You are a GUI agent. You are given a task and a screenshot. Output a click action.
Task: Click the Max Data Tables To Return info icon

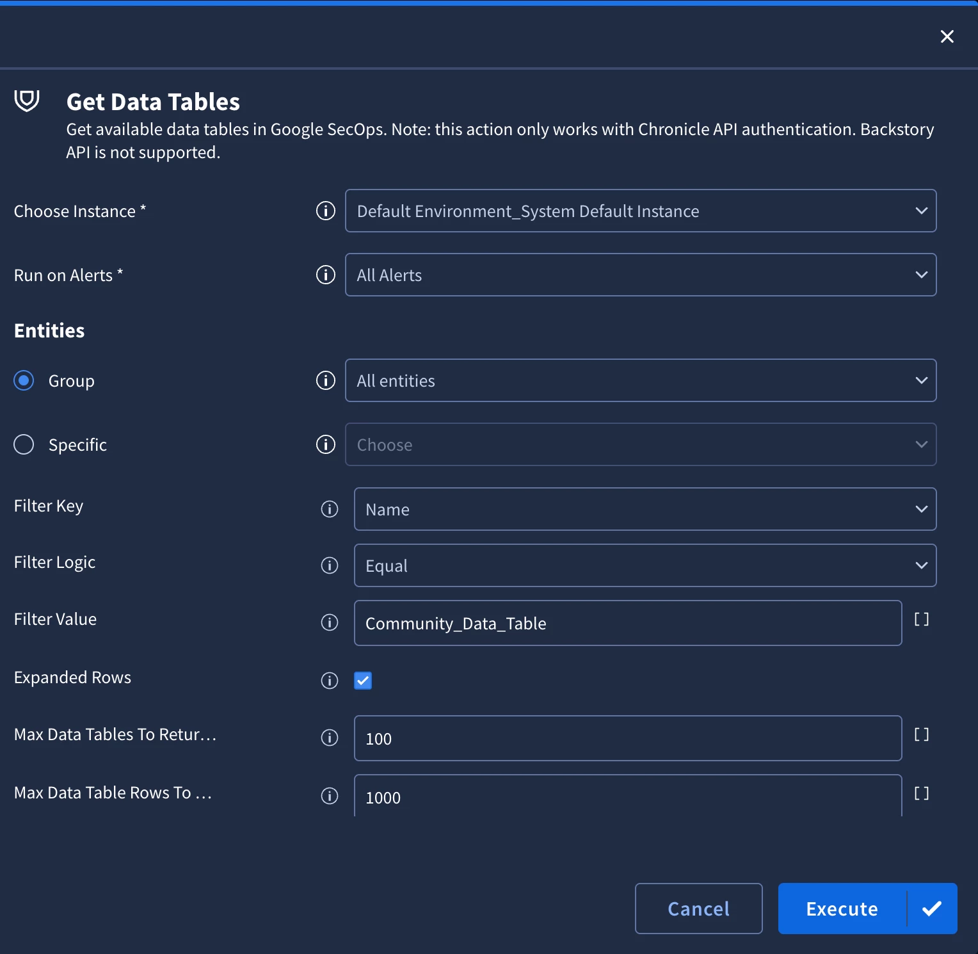tap(330, 738)
